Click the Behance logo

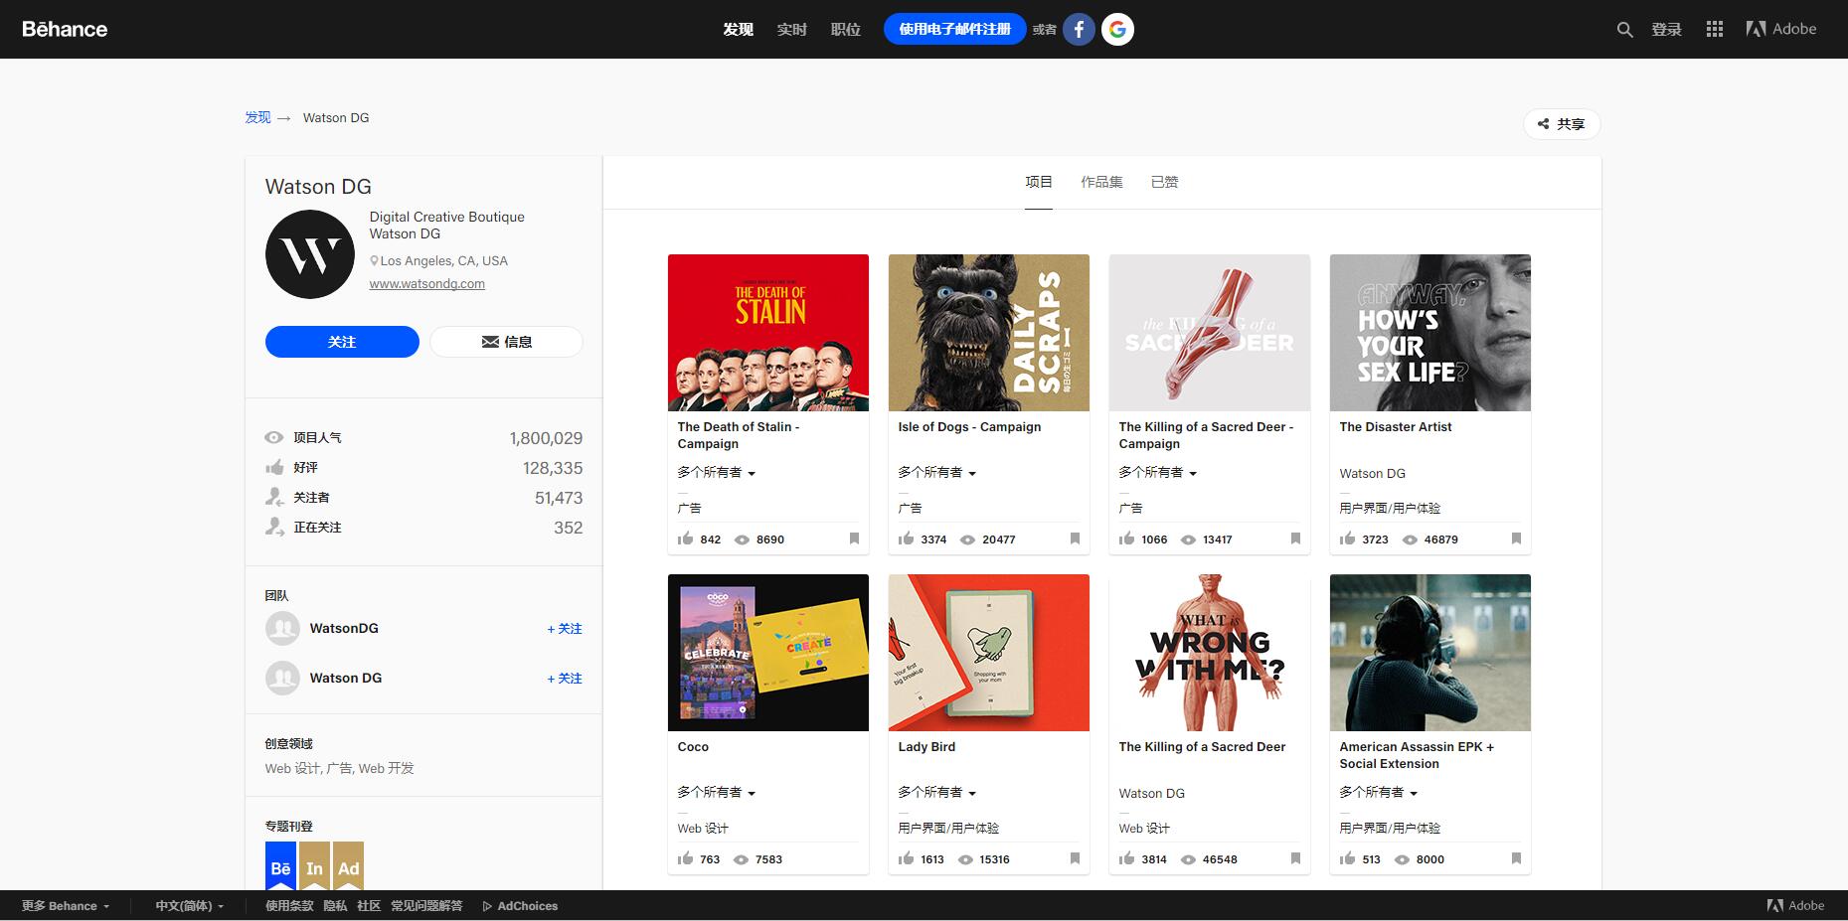tap(65, 29)
